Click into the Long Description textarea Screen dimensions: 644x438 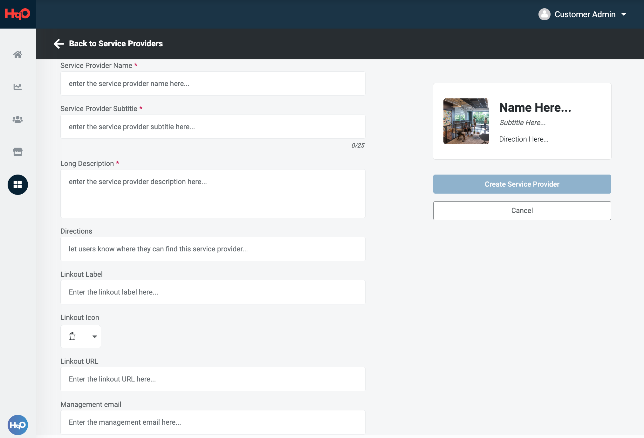point(213,194)
